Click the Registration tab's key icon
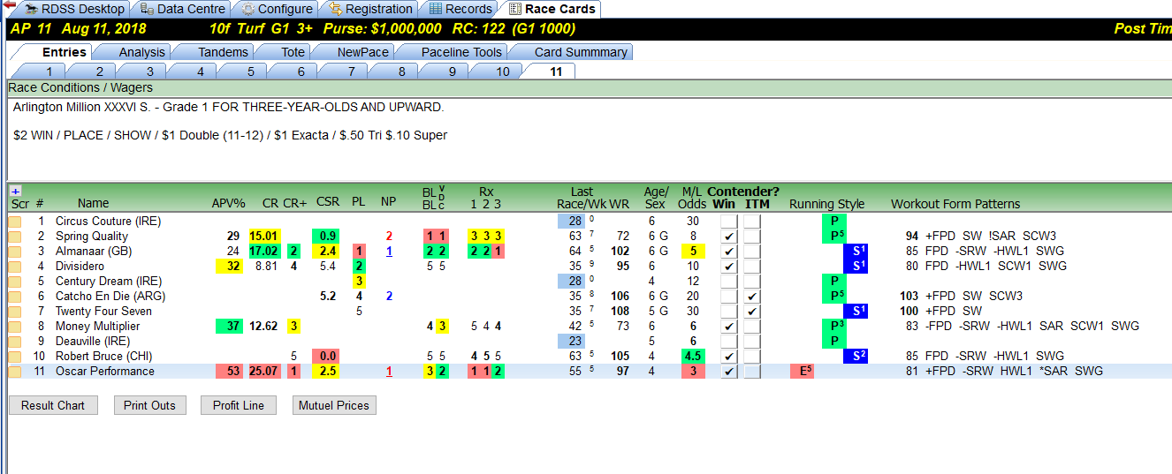Viewport: 1172px width, 474px height. [x=336, y=9]
